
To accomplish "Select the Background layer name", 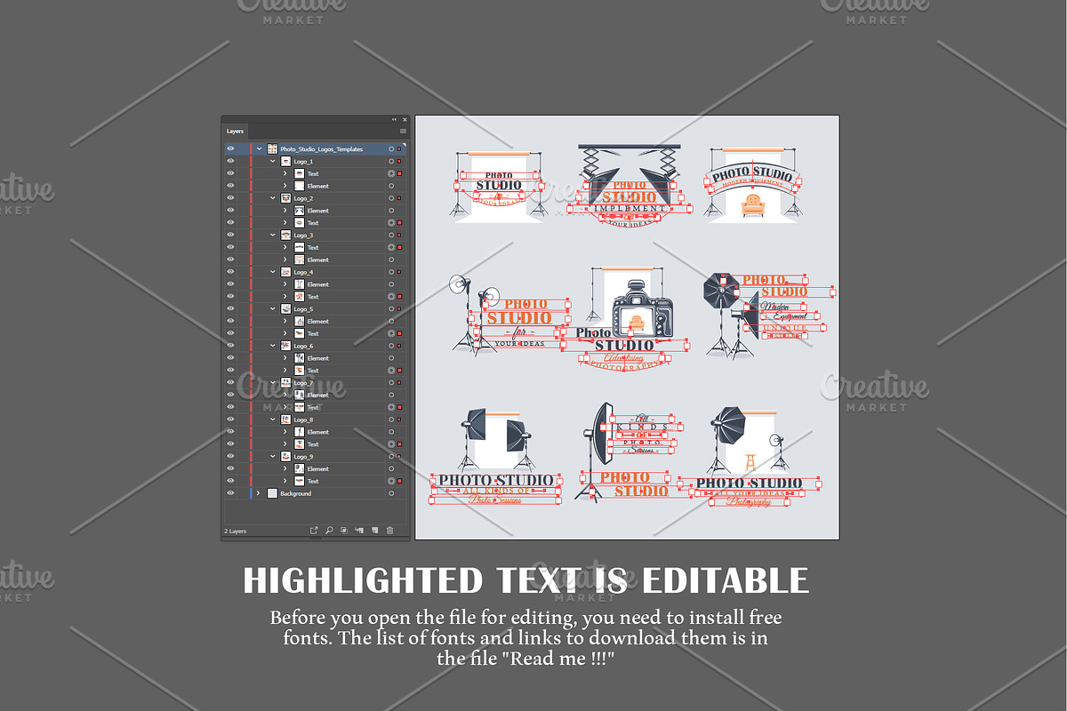I will coord(296,493).
